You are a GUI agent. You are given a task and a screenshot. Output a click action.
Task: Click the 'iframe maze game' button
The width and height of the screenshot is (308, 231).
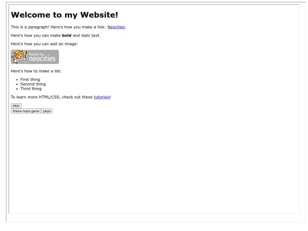(x=26, y=111)
